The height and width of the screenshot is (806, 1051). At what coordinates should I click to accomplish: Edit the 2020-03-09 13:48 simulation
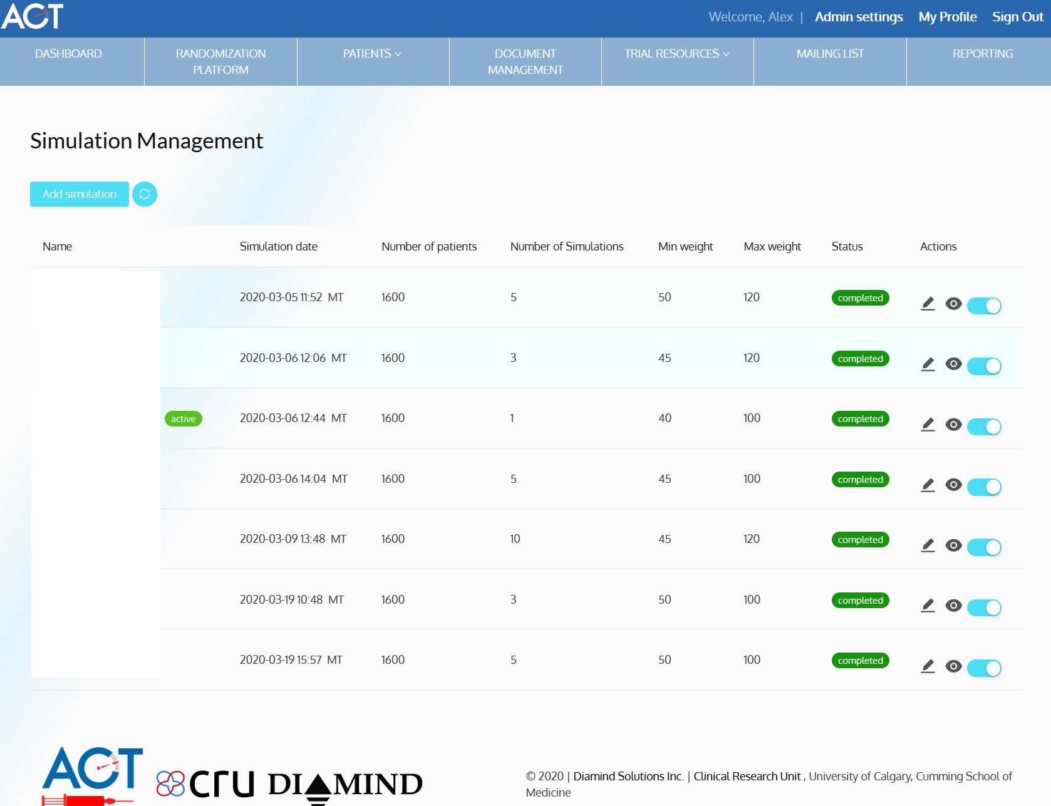click(928, 546)
